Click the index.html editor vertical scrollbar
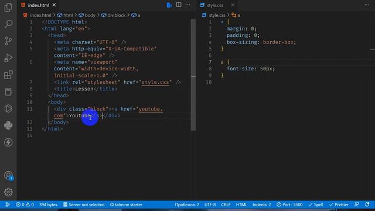Image resolution: width=375 pixels, height=211 pixels. [193, 74]
